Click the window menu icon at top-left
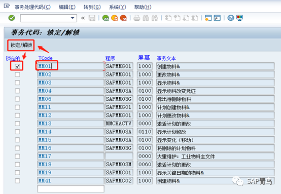281x194 pixels. (x=7, y=6)
